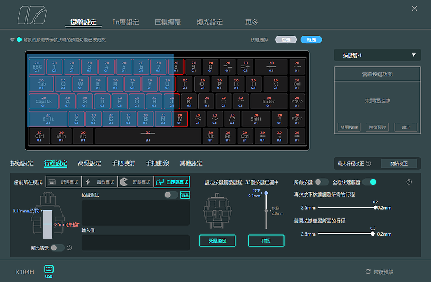Expand the key layer-1 dropdown
The width and height of the screenshot is (431, 282).
click(377, 55)
